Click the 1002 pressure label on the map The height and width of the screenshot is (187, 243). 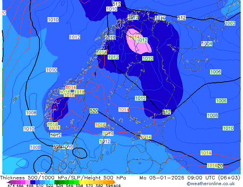pyautogui.click(x=230, y=23)
